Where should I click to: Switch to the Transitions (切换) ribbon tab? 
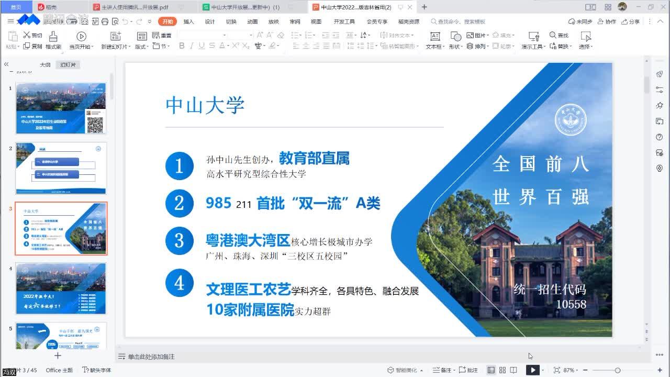[x=231, y=21]
